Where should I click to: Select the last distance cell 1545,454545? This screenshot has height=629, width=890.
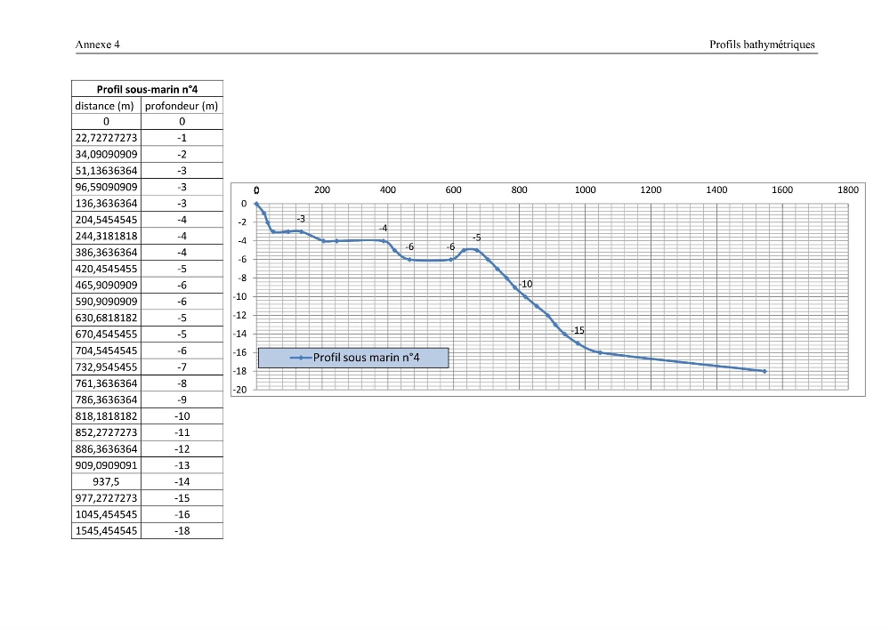pyautogui.click(x=106, y=531)
